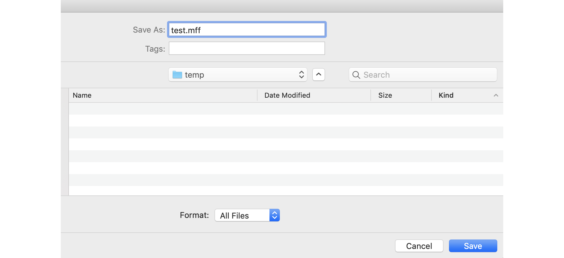Click the Tags input field
Screen dimensions: 564x258
(247, 49)
